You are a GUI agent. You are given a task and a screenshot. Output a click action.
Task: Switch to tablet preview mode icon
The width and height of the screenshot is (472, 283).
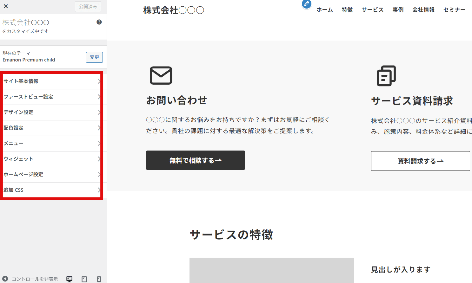(x=84, y=279)
